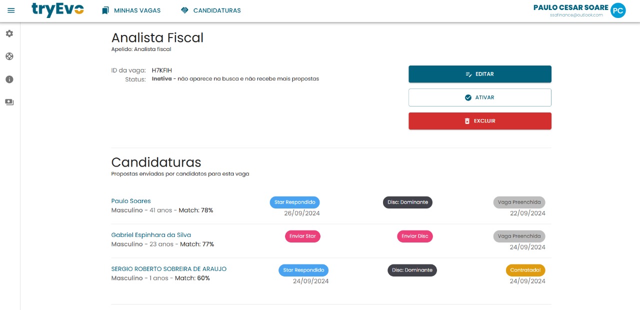The height and width of the screenshot is (310, 640).
Task: Open Sergio Roberto Sobreira de Araujo profile
Action: point(168,269)
